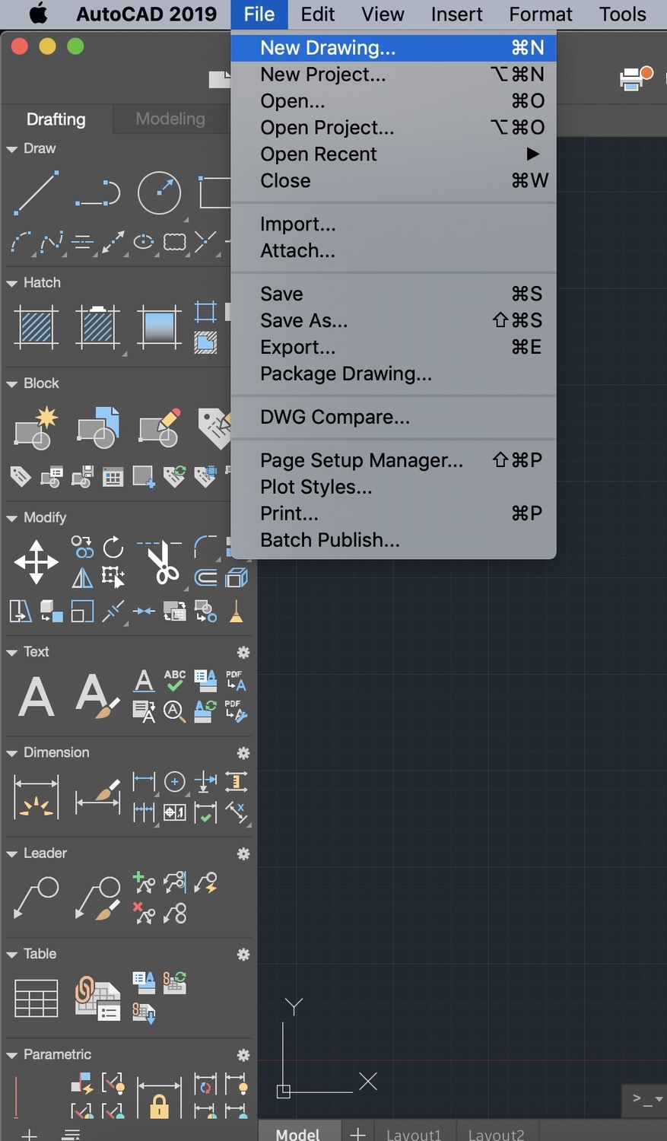Add a new layout with plus button

pos(357,1134)
